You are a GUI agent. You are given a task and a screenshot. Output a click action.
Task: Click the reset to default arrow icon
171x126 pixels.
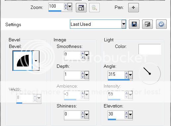click(x=161, y=24)
